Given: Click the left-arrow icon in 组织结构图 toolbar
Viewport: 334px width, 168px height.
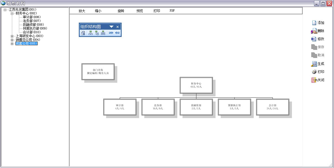Looking at the screenshot, I should click(111, 33).
